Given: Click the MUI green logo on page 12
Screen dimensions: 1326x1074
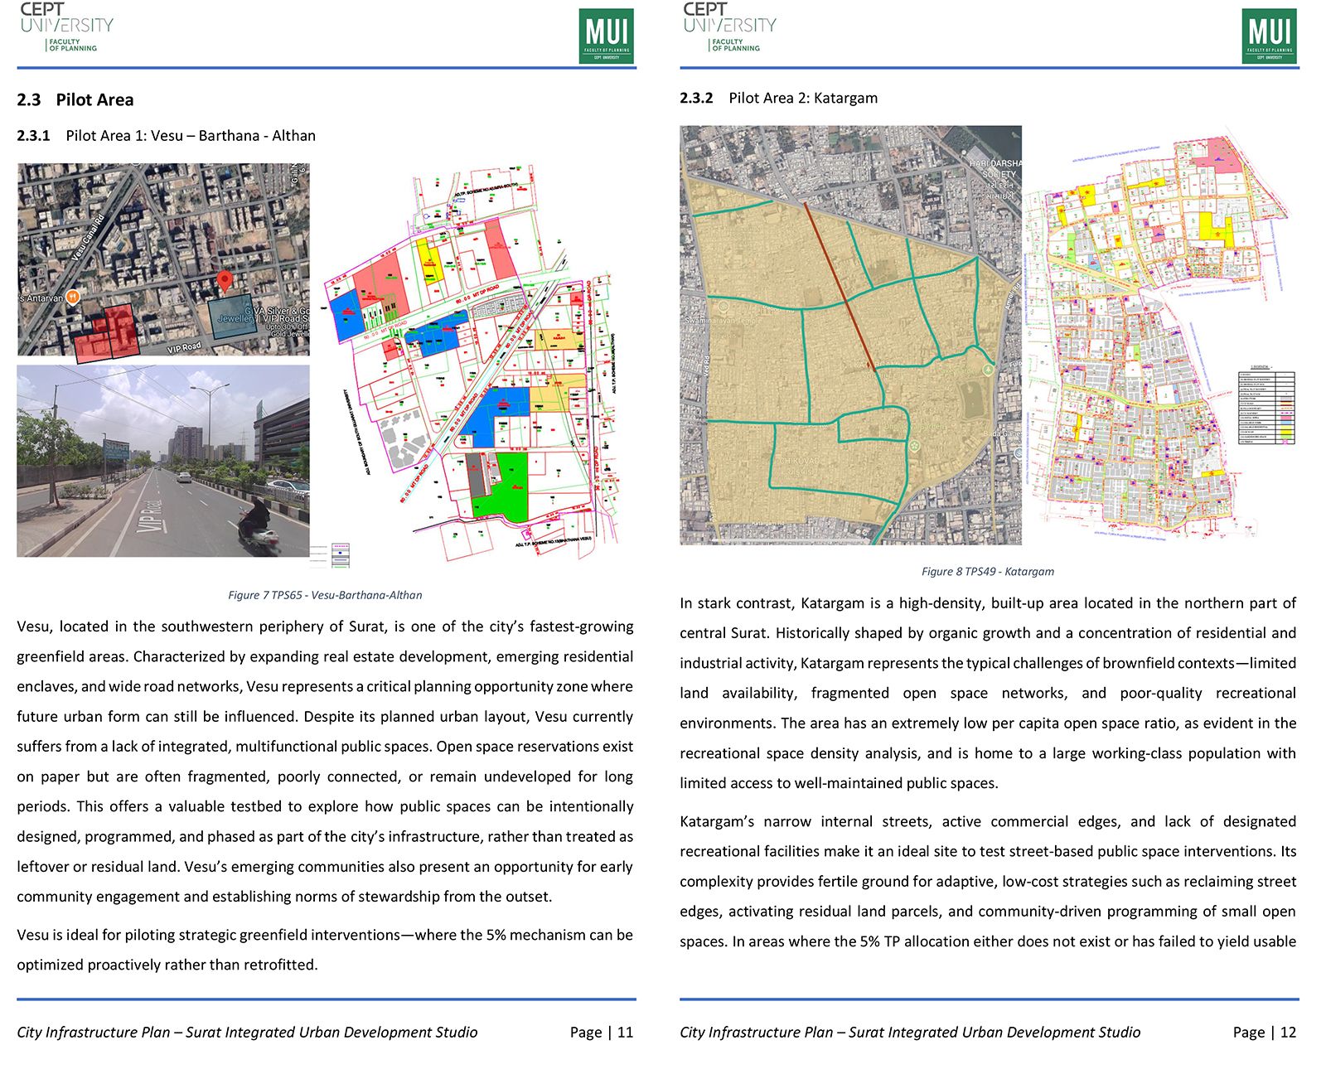Looking at the screenshot, I should 1270,36.
